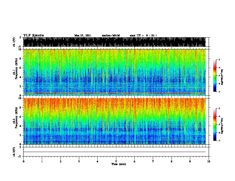
Task: Click the "-3" label on ch.1 color bar
Action: click(219, 60)
